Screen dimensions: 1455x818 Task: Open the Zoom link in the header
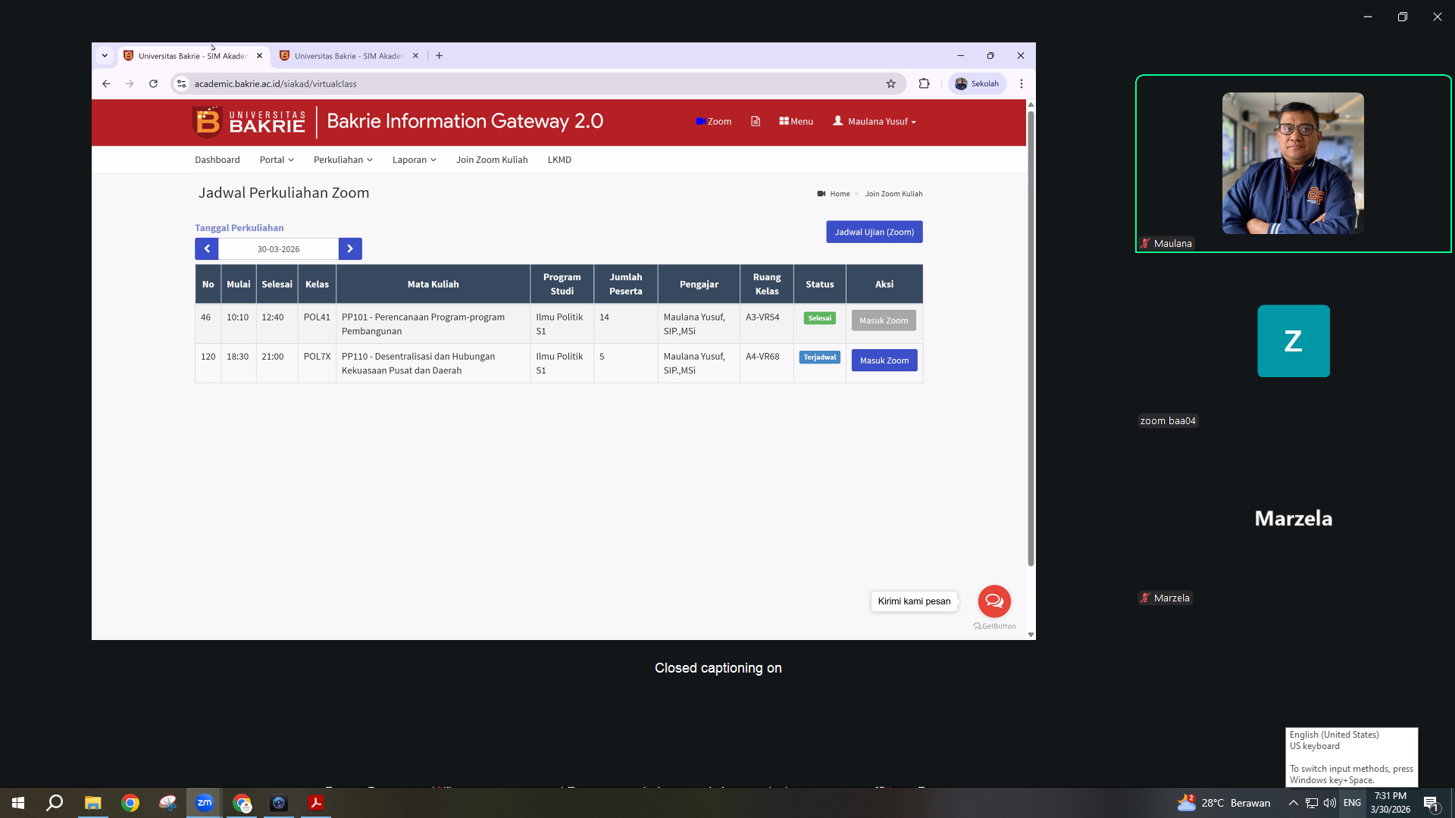[x=714, y=121]
